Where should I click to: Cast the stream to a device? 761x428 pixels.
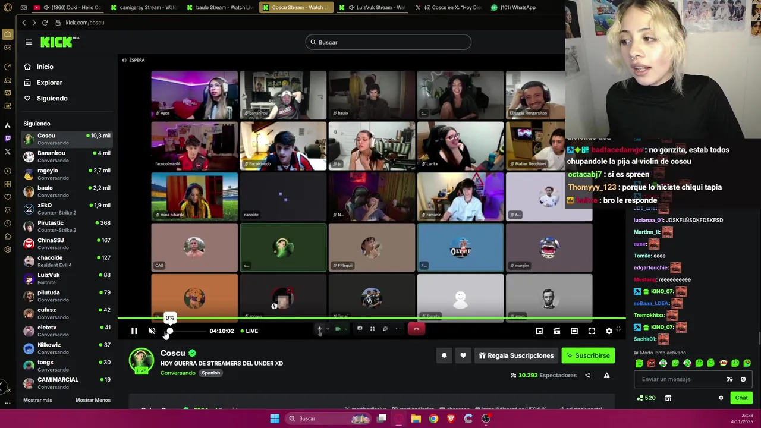[x=556, y=331]
